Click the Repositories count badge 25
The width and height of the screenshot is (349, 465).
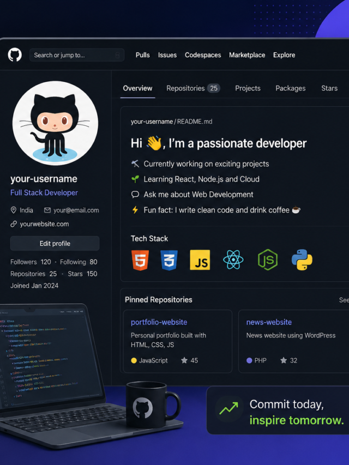pyautogui.click(x=214, y=88)
